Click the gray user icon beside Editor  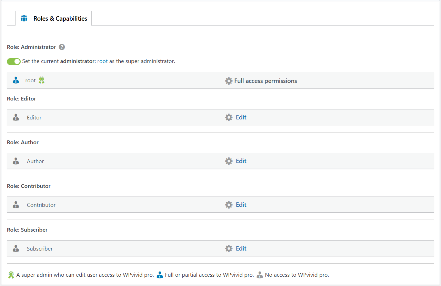[x=16, y=117]
